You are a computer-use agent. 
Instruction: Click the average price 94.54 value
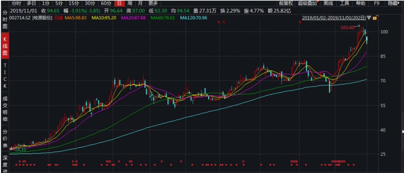click(183, 11)
